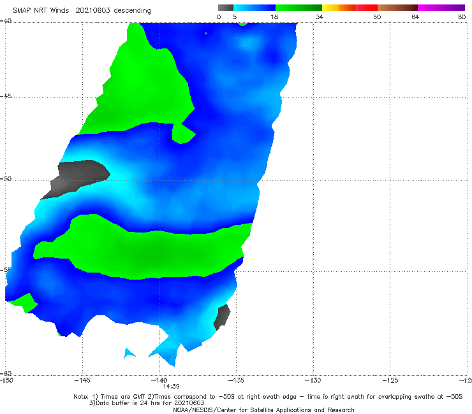Click the latitude label '-50'
The image size is (472, 414).
click(6, 178)
